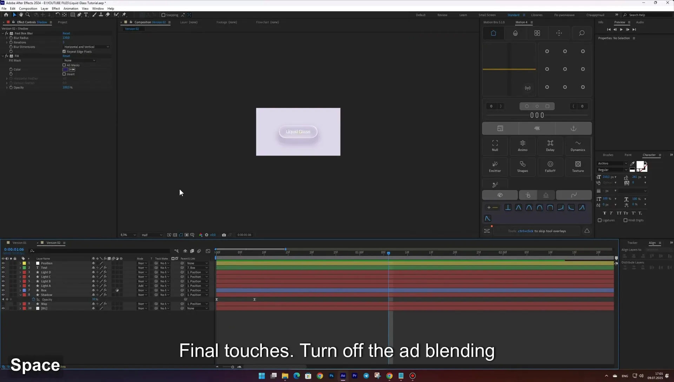Select the Zoom tool in the toolbar
This screenshot has width=674, height=382.
point(28,15)
